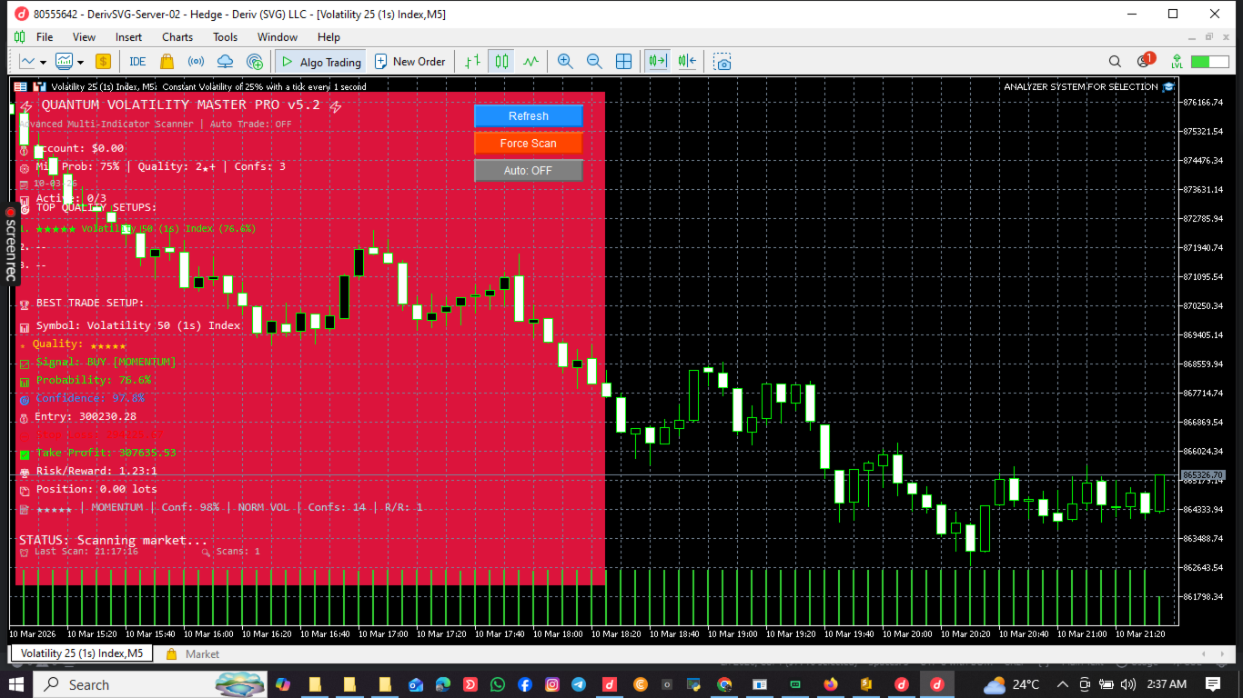The image size is (1243, 698).
Task: Open Facebook from the taskbar
Action: click(524, 684)
